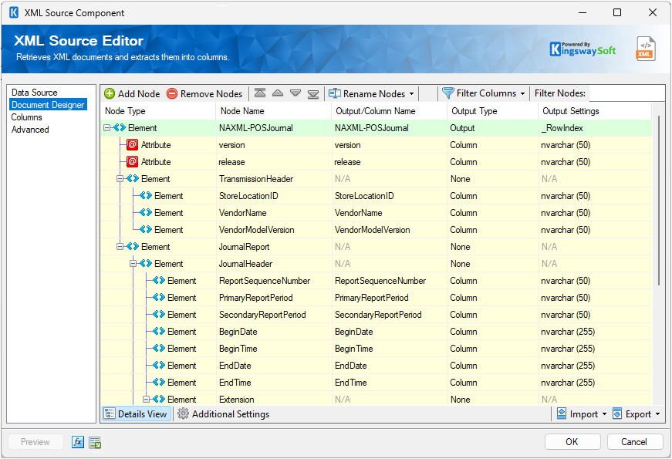Viewport: 672px width, 459px height.
Task: Click the Export icon
Action: point(617,413)
